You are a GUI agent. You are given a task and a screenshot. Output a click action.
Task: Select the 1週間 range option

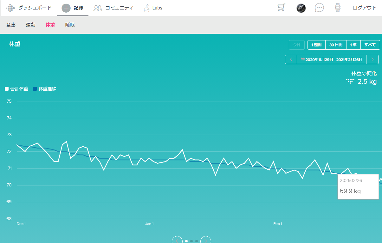click(x=316, y=45)
